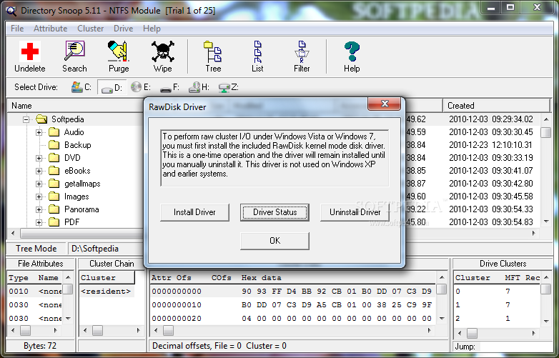
Task: Select the getallmaps folder row
Action: click(82, 184)
